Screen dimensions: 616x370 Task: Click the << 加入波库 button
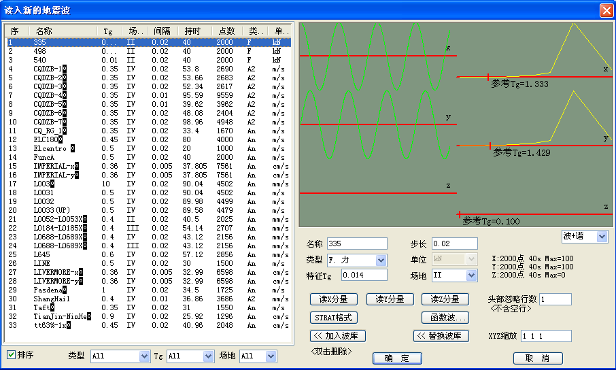click(338, 336)
